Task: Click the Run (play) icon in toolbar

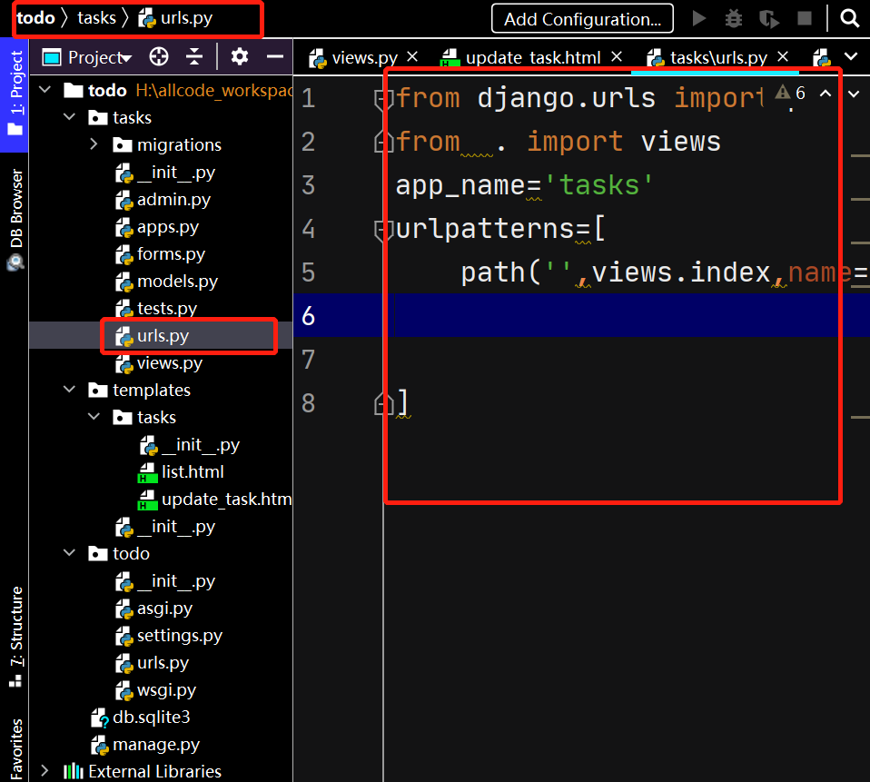Action: point(699,18)
